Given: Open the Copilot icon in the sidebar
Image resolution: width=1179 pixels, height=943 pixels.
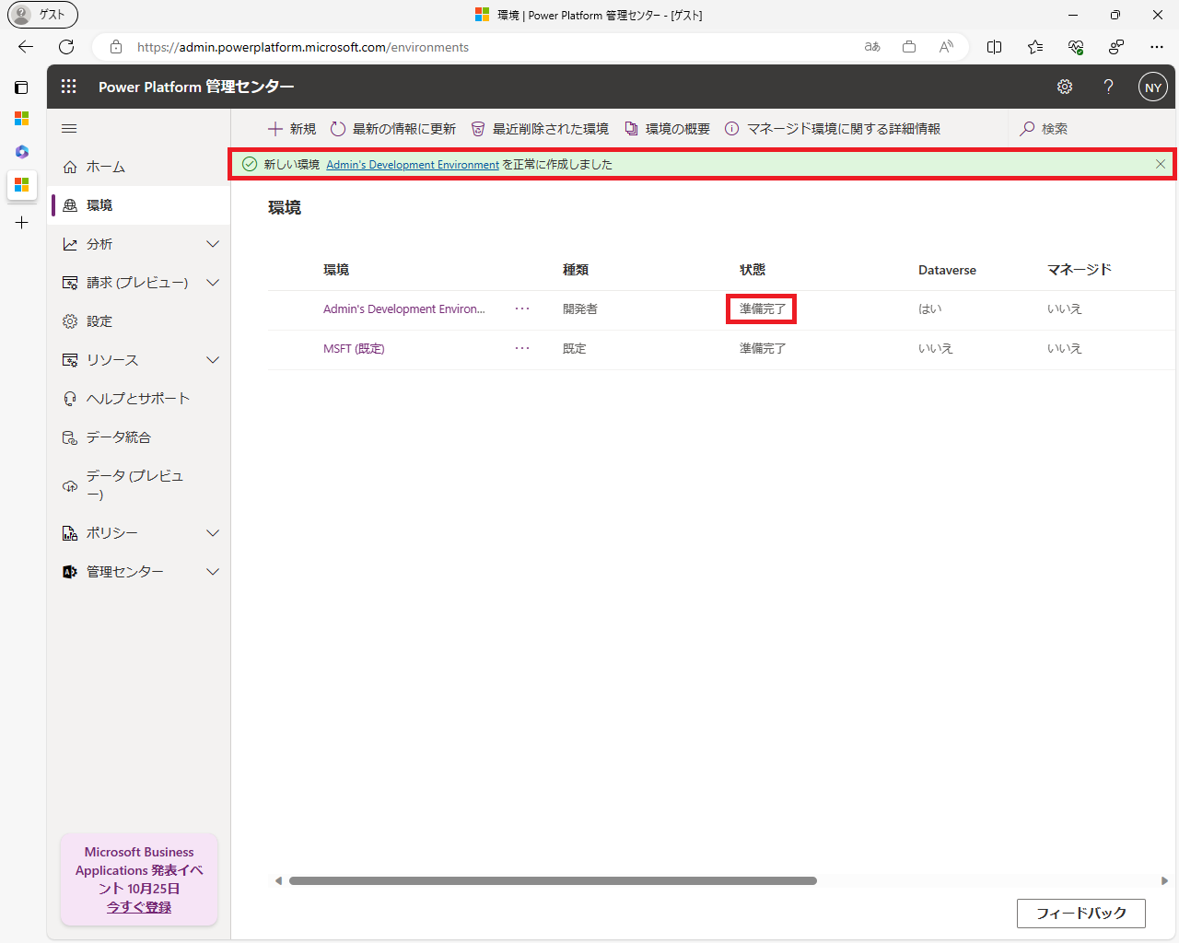Looking at the screenshot, I should [x=21, y=152].
